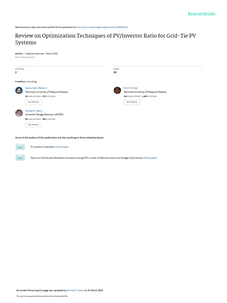227x303 pixels.
Task: Click See Profile under Ahmad H. Sabry
Action: click(x=33, y=125)
